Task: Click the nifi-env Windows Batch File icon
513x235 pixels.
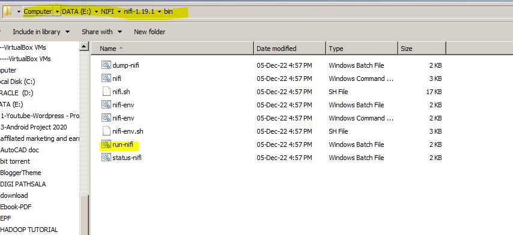Action: click(x=106, y=105)
